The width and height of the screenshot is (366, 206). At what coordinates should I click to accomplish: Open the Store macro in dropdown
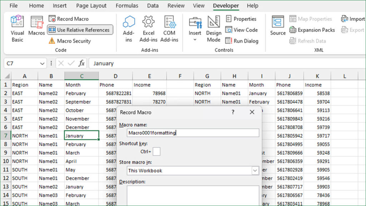(x=255, y=171)
